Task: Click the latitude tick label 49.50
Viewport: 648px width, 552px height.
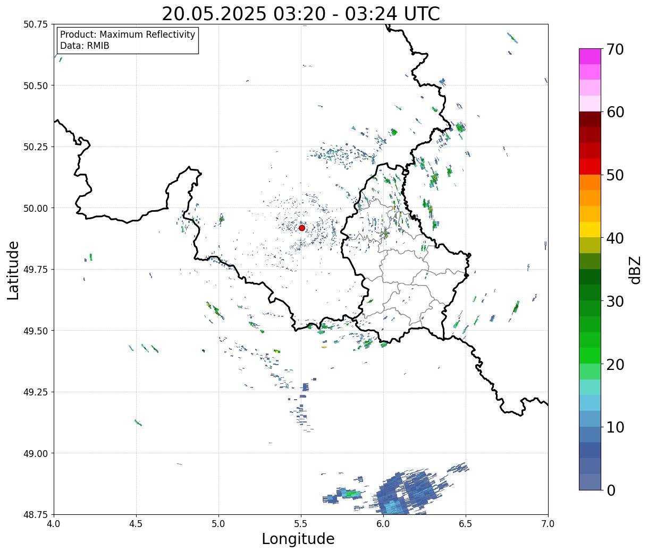Action: pyautogui.click(x=36, y=331)
